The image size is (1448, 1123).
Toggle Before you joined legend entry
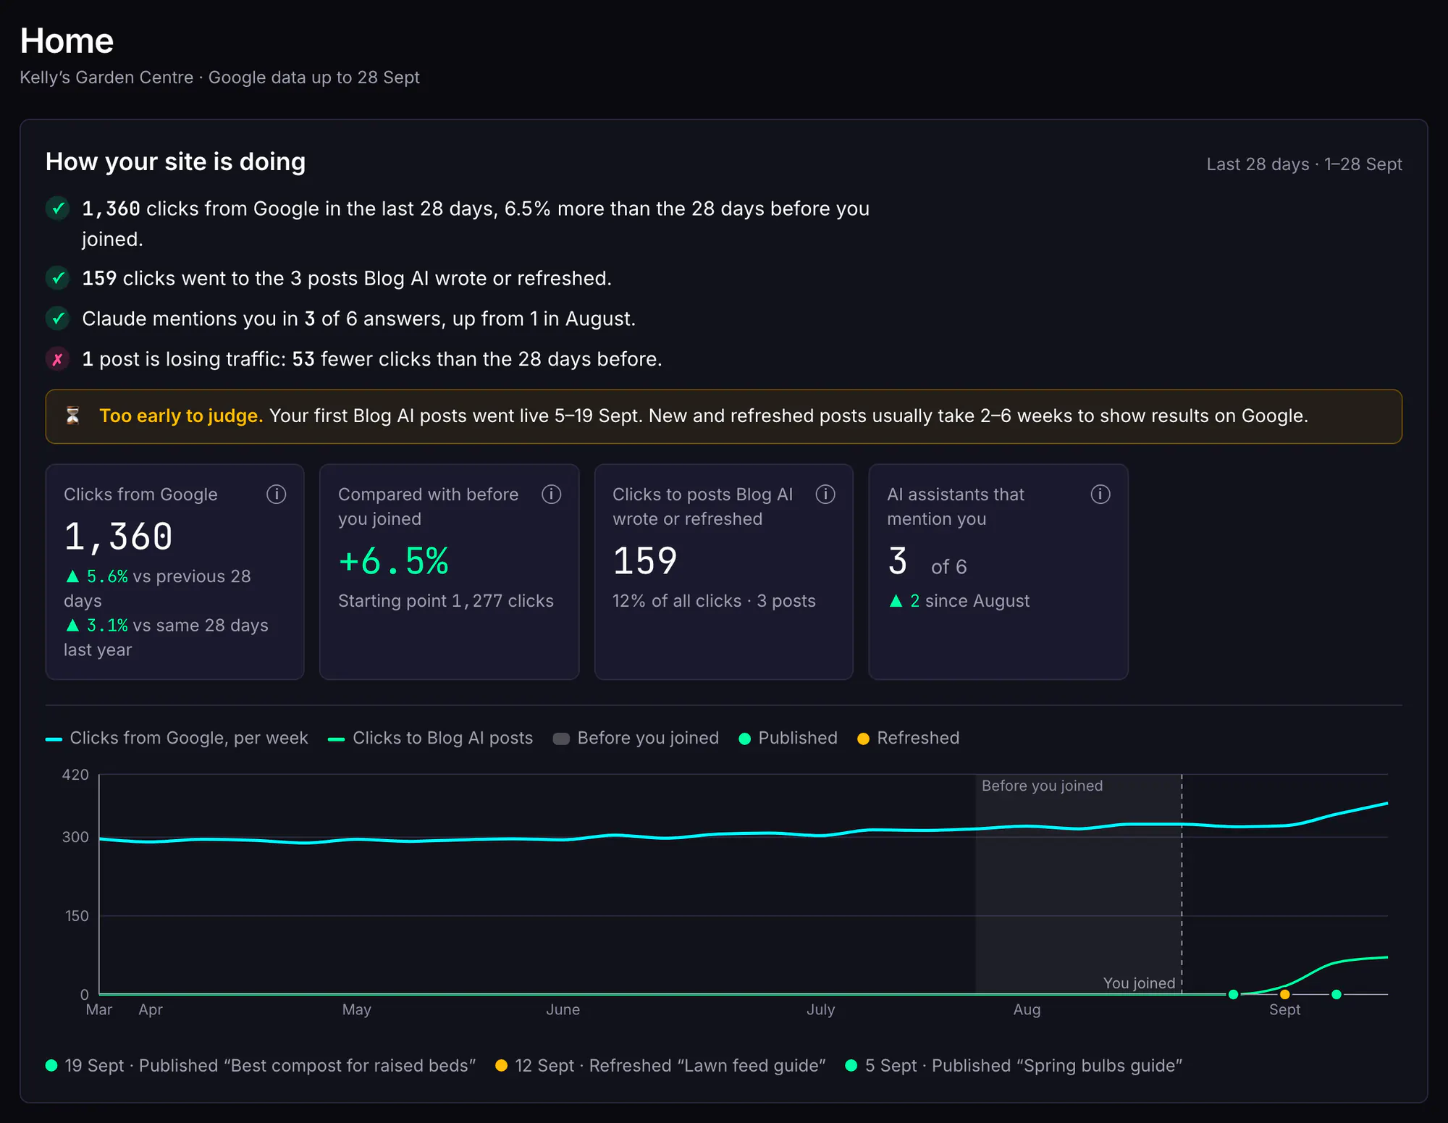click(x=636, y=739)
